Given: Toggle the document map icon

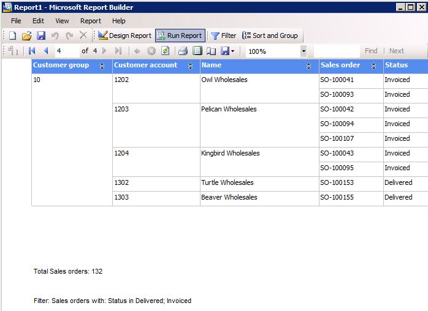Looking at the screenshot, I should tap(13, 51).
